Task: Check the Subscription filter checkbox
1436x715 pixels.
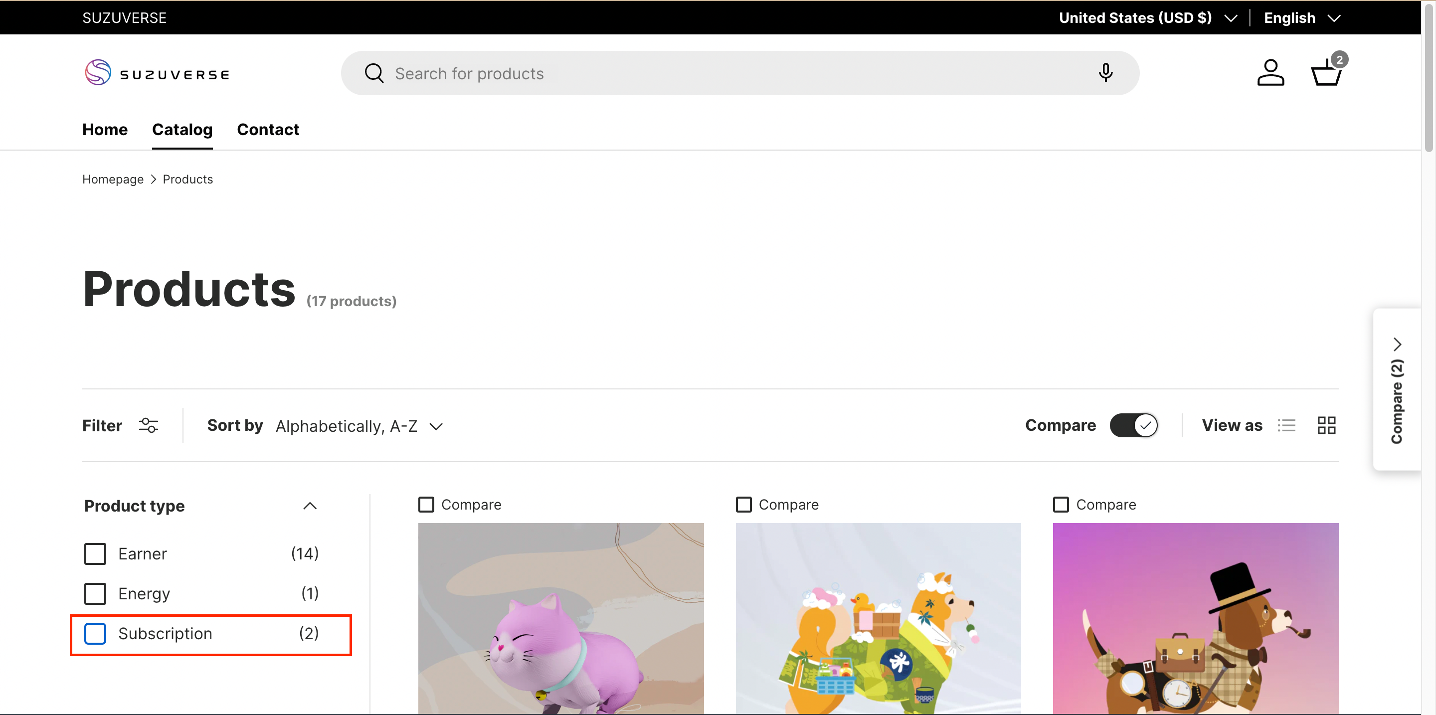Action: coord(95,633)
